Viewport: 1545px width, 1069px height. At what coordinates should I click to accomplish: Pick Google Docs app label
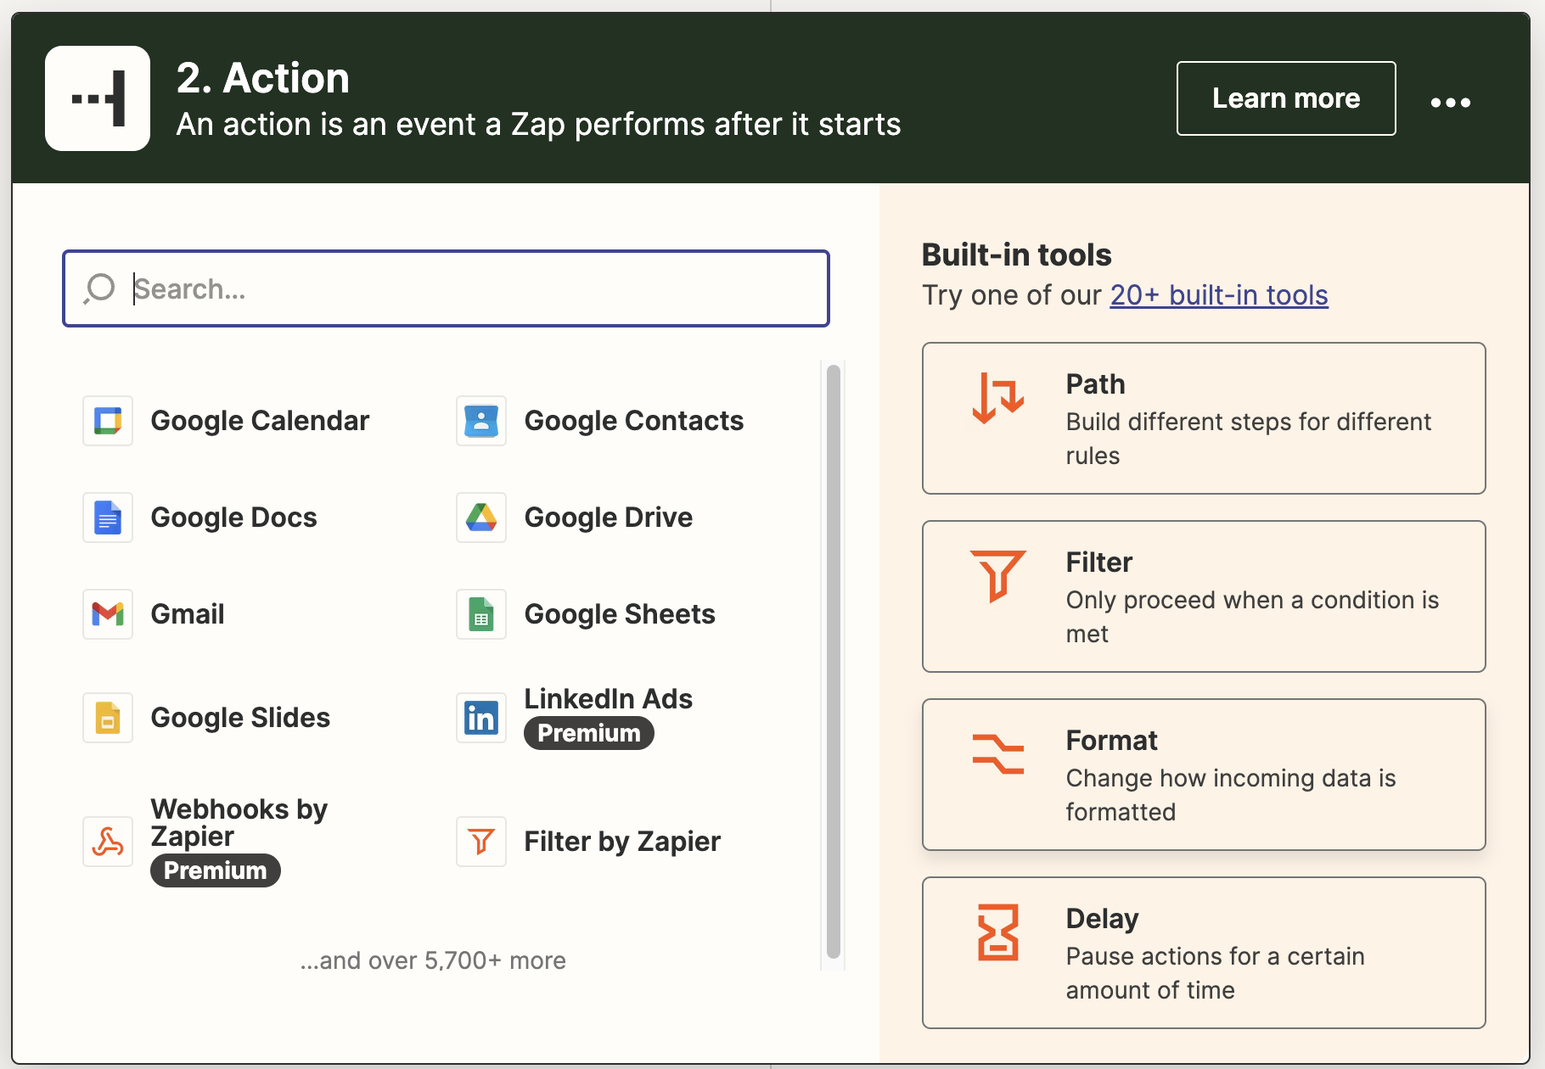[233, 518]
